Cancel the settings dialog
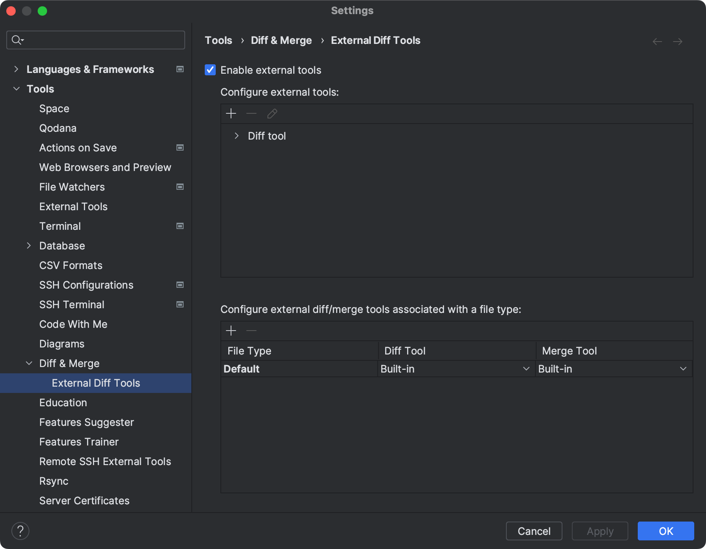This screenshot has width=706, height=549. (x=533, y=531)
